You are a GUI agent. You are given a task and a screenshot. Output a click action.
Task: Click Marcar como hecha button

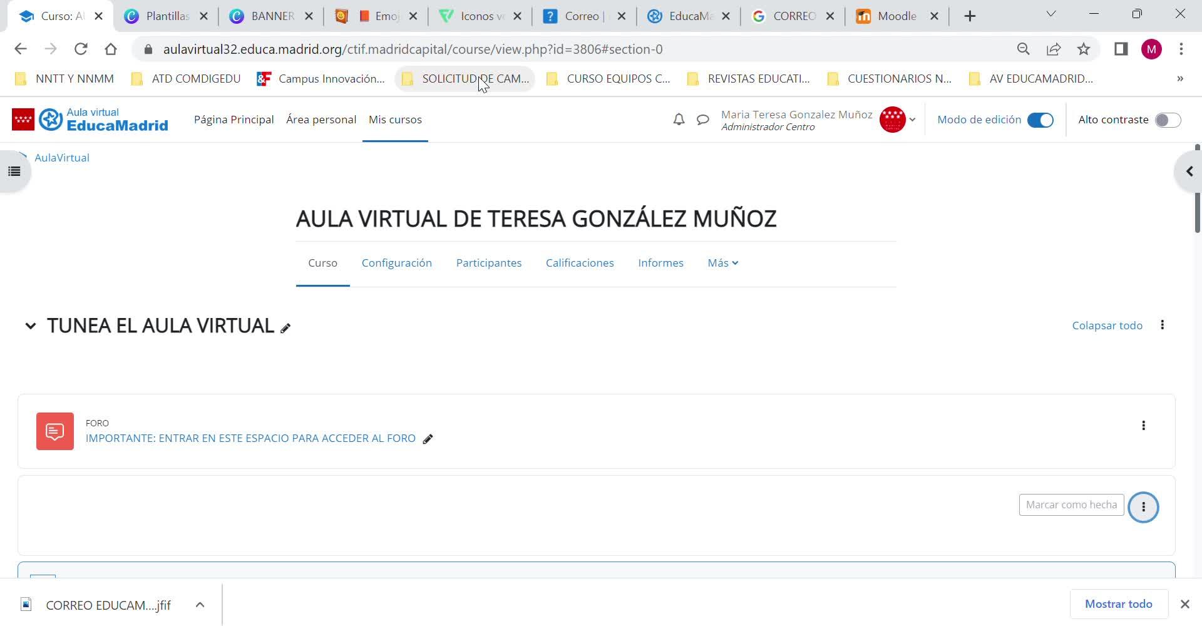pyautogui.click(x=1071, y=505)
